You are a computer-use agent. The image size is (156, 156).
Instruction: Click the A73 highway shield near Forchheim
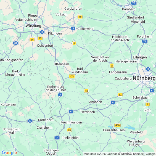tap(145, 41)
